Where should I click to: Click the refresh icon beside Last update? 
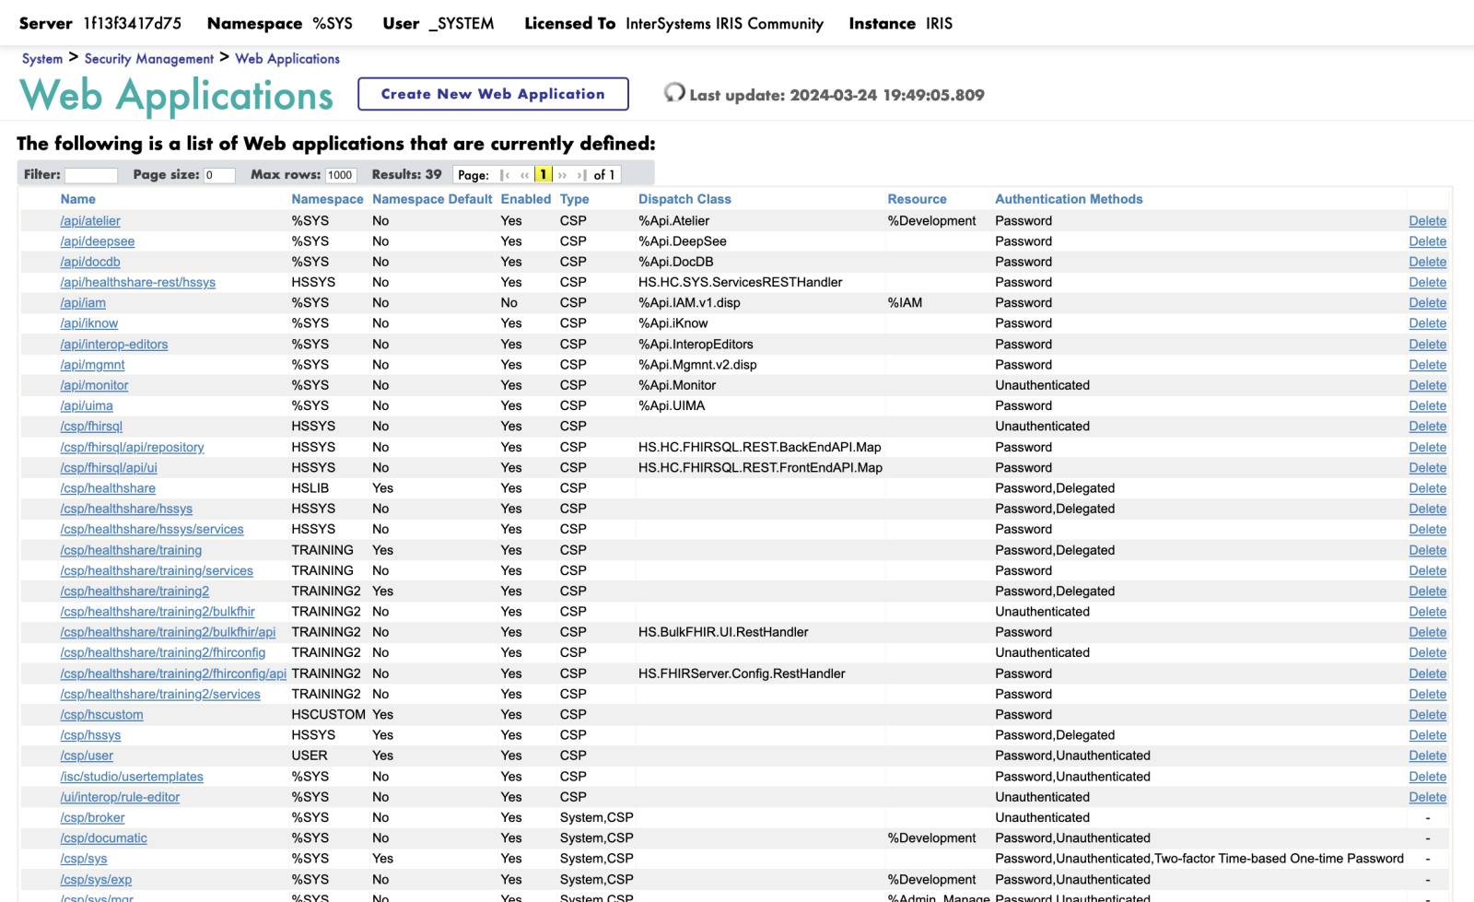[x=674, y=92]
